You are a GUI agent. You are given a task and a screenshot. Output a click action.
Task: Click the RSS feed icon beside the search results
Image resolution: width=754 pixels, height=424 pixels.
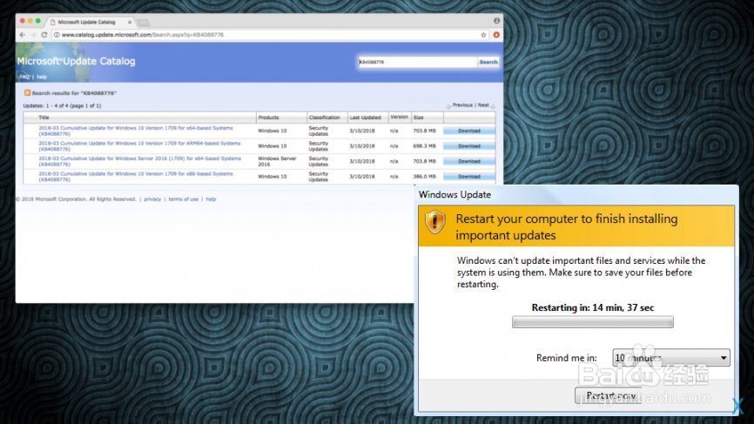(27, 93)
